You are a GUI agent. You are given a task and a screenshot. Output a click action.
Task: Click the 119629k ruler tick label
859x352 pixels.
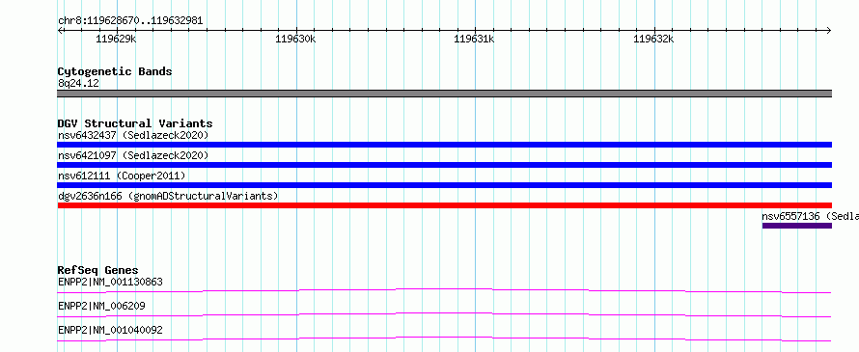point(116,39)
